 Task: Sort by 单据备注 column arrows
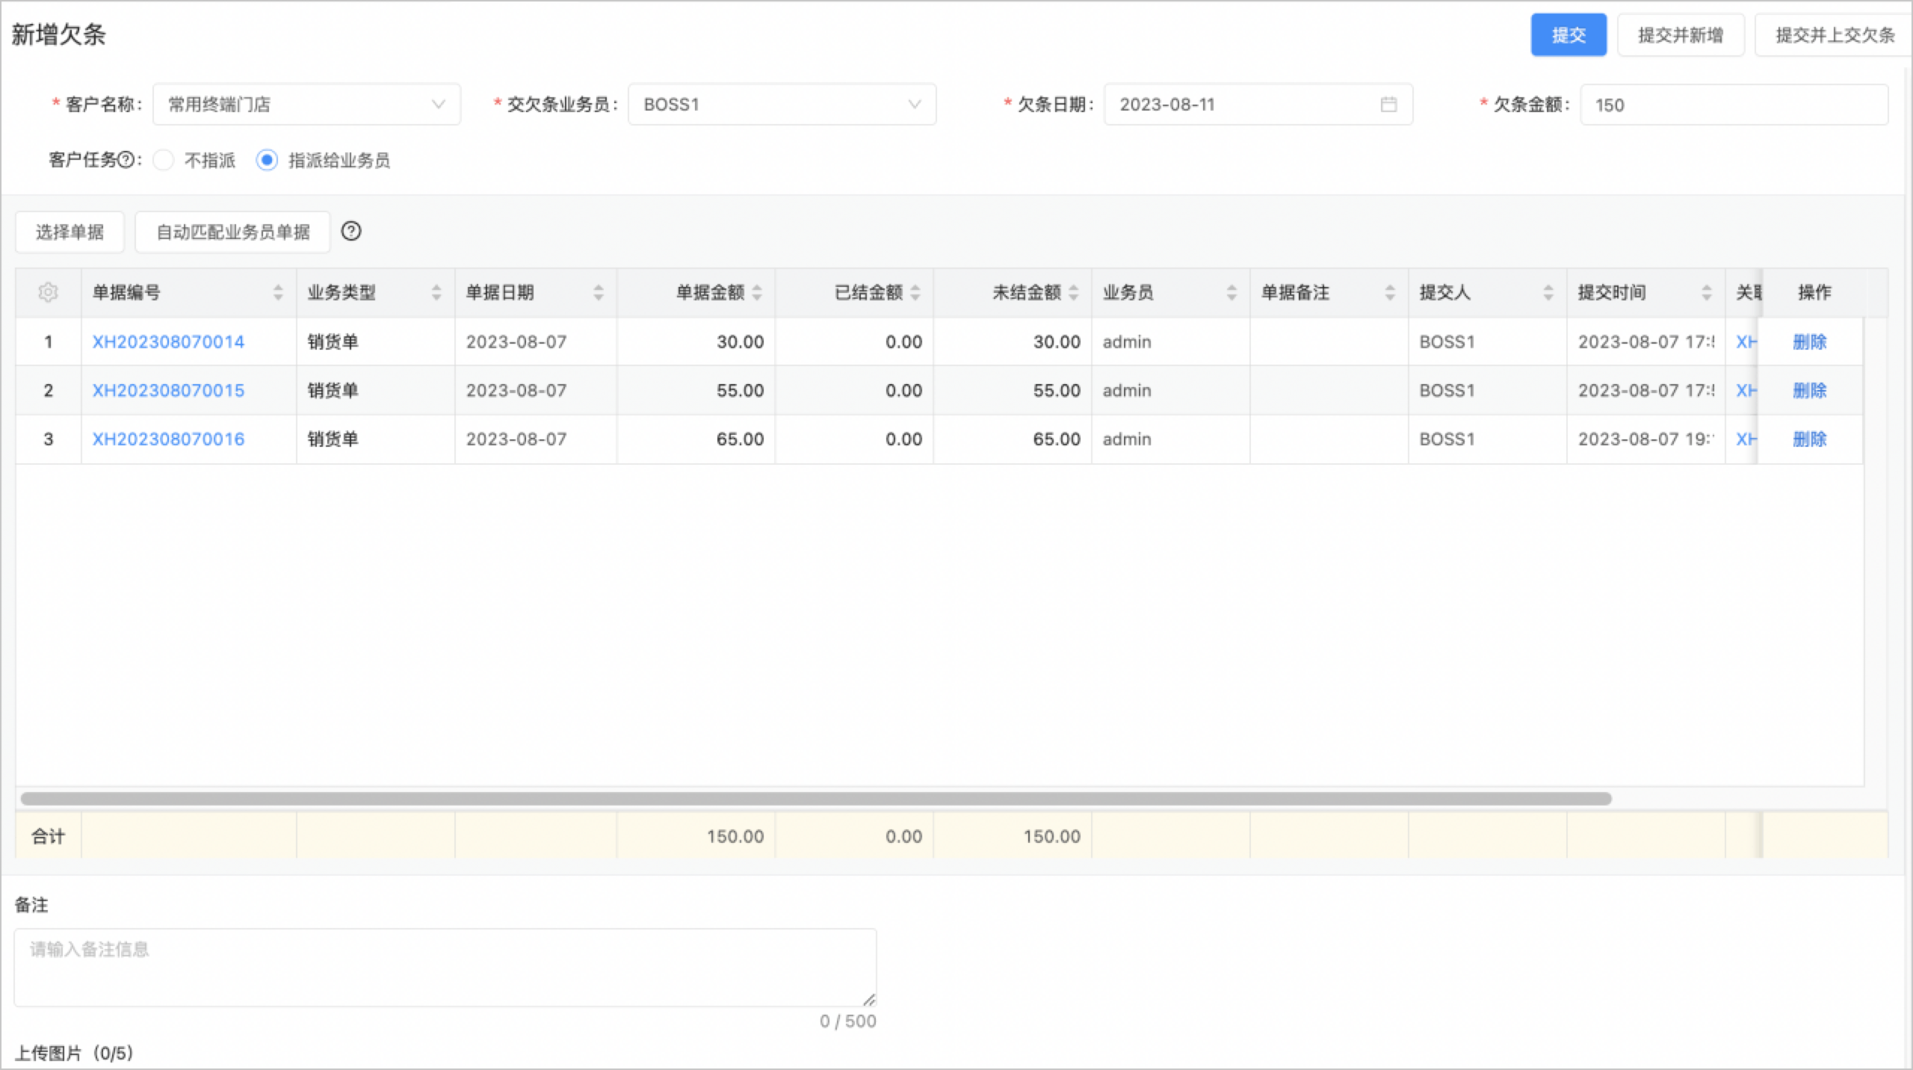coord(1390,292)
